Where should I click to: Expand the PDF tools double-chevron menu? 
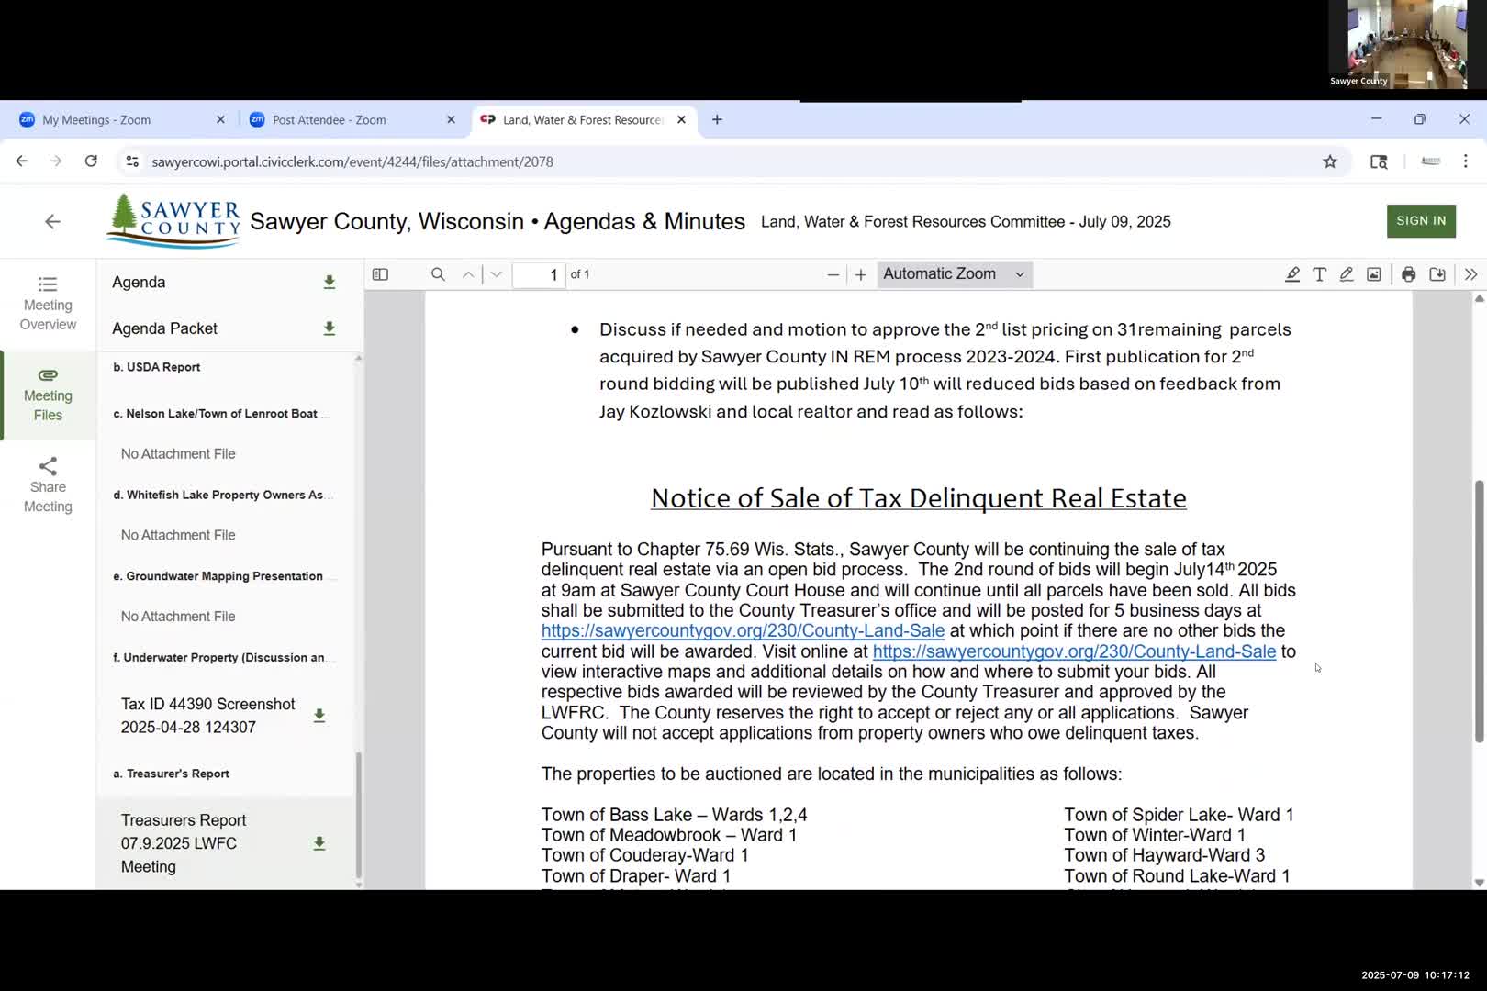[1470, 274]
